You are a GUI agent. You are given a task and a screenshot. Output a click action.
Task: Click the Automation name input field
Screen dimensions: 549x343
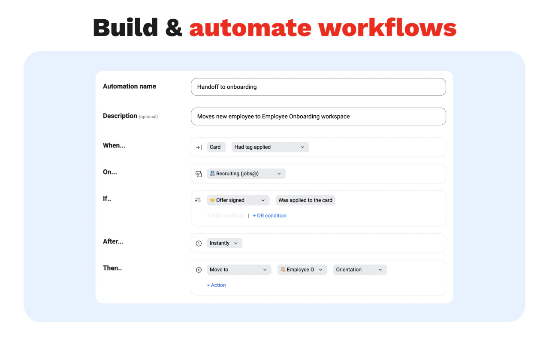[318, 87]
